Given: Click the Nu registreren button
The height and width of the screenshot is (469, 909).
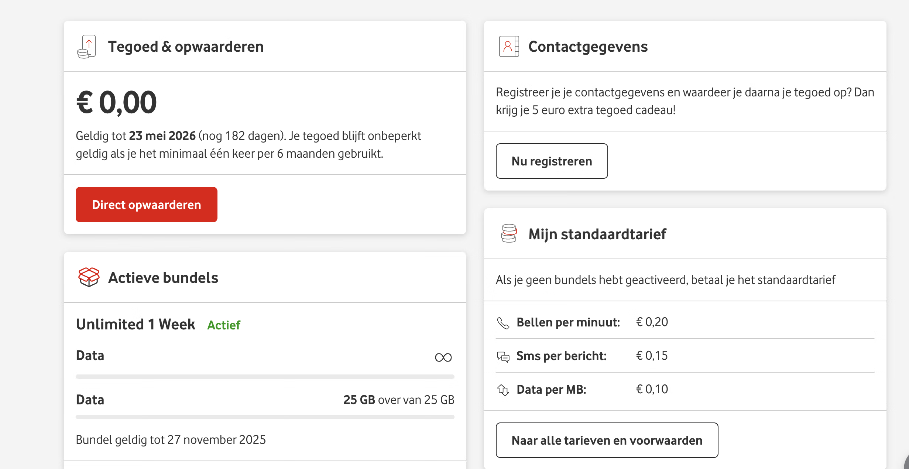Looking at the screenshot, I should pos(552,161).
